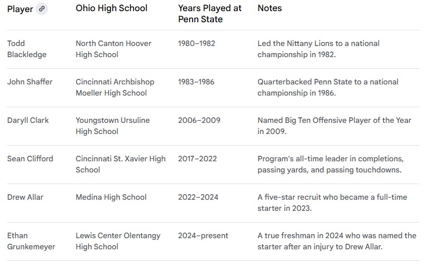
Task: Click Daryll Clark in the table
Action: point(28,120)
